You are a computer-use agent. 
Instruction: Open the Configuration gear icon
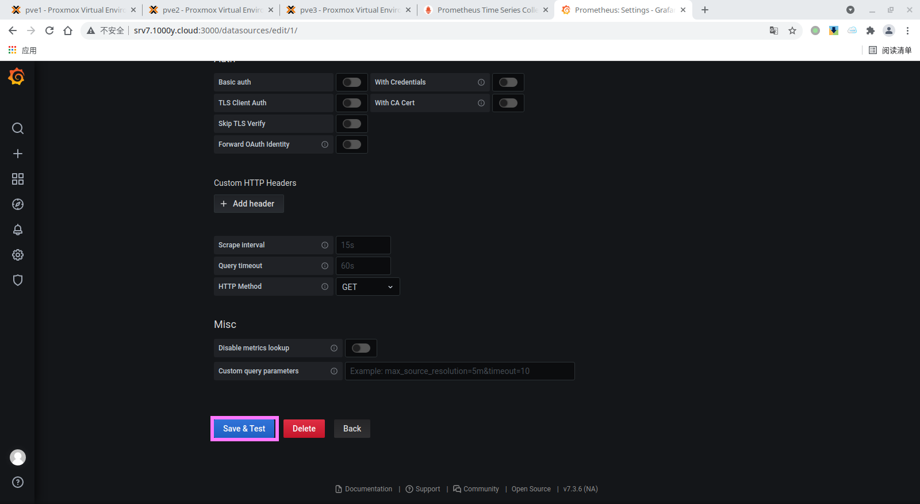point(18,255)
